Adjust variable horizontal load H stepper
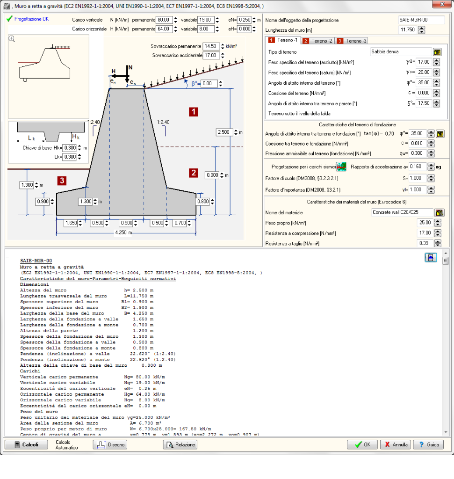The width and height of the screenshot is (454, 479). [x=217, y=29]
